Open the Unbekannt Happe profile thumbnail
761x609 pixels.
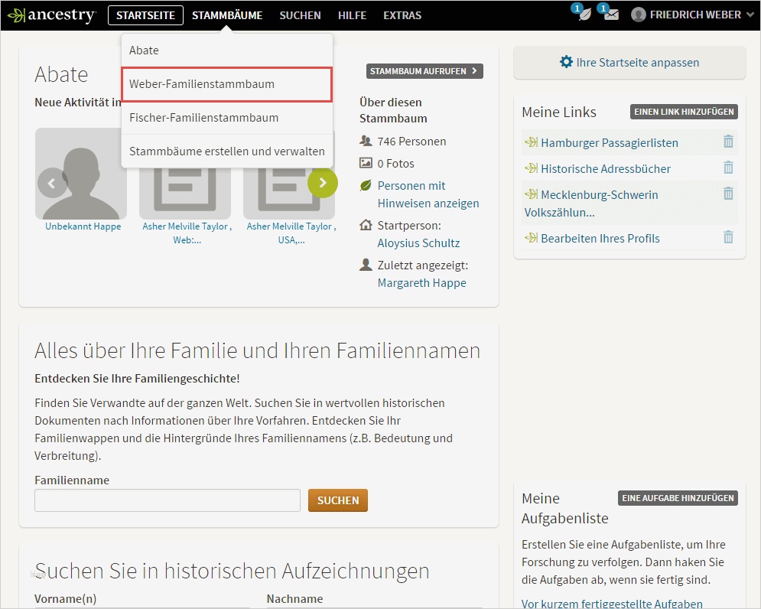coord(81,174)
